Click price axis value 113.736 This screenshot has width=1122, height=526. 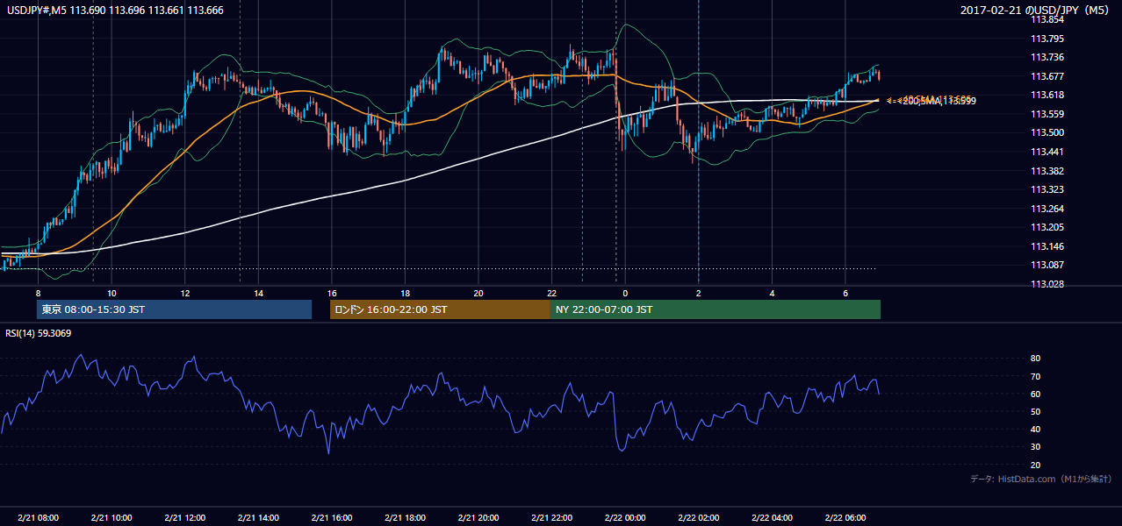(x=1046, y=57)
